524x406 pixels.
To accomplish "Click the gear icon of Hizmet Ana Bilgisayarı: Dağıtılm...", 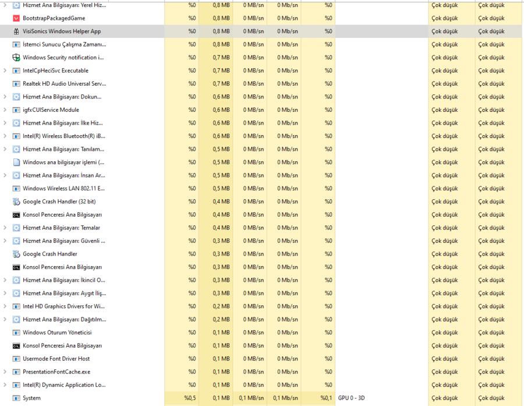I will 16,319.
